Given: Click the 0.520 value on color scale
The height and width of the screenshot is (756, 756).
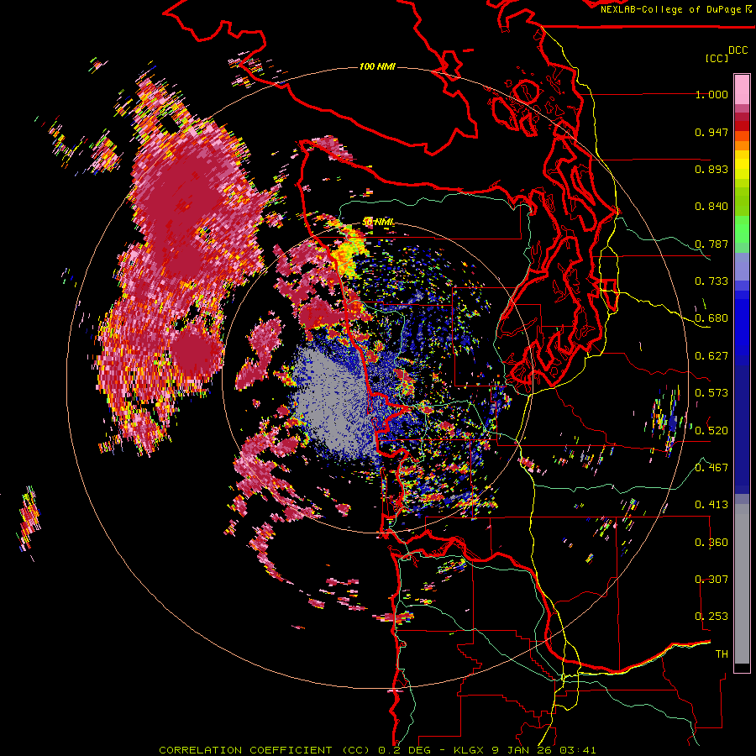Looking at the screenshot, I should (711, 431).
